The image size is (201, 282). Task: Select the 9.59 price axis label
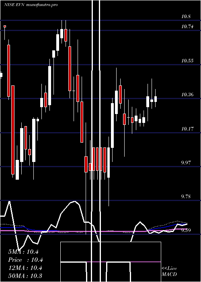coord(186,230)
